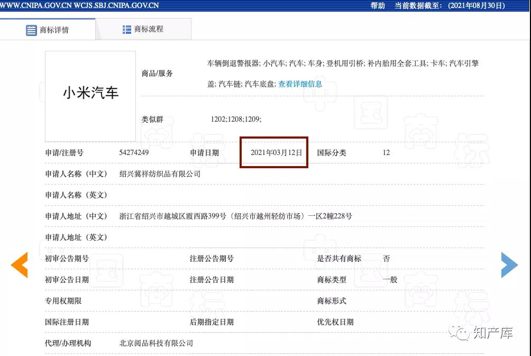
Task: Open the 帮助 link in header
Action: [378, 6]
